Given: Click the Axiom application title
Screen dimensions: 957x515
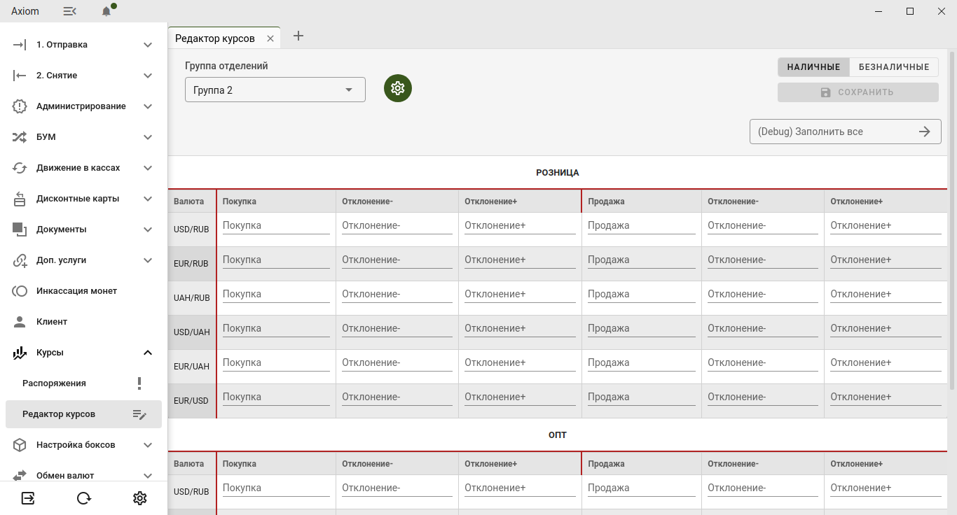Looking at the screenshot, I should [25, 11].
